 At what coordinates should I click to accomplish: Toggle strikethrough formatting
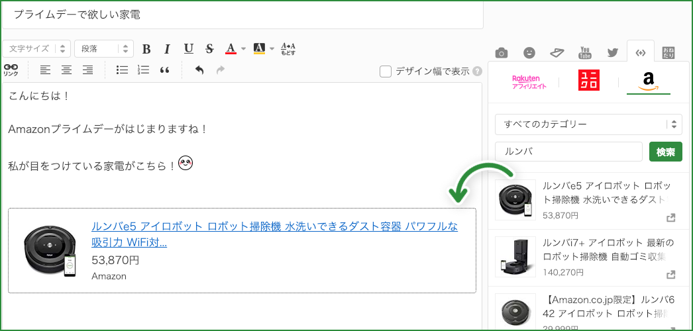click(x=210, y=49)
